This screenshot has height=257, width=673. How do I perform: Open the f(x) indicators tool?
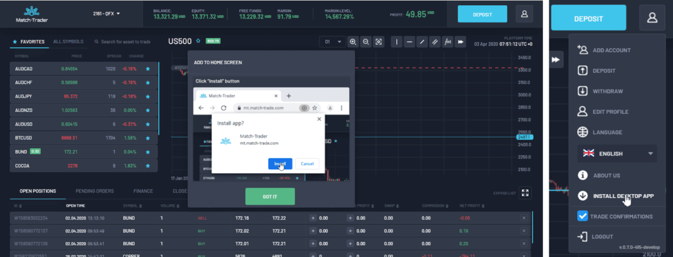(448, 42)
